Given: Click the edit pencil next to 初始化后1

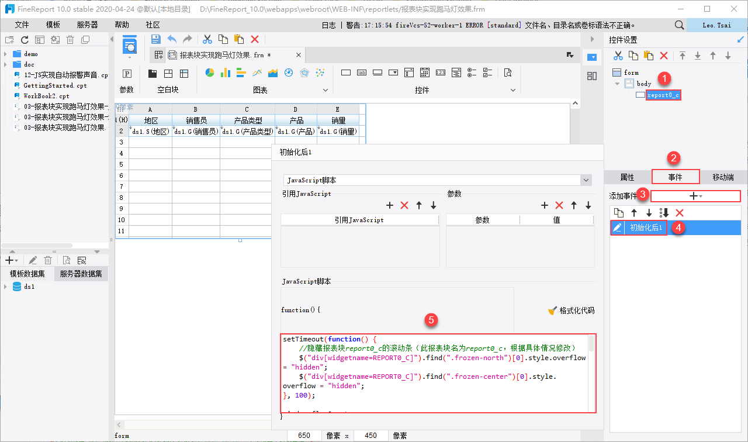Looking at the screenshot, I should [x=617, y=228].
